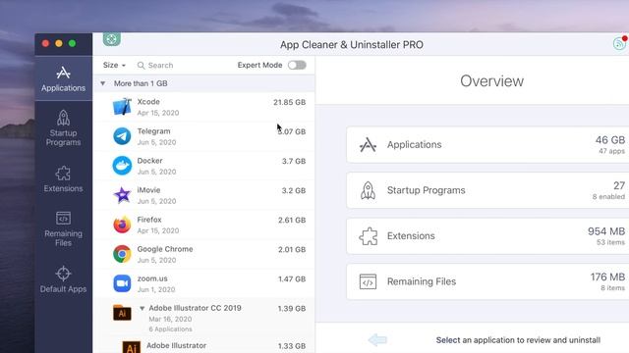Click the Adobe Illustrator CC 2019 label
The width and height of the screenshot is (629, 353).
(195, 308)
